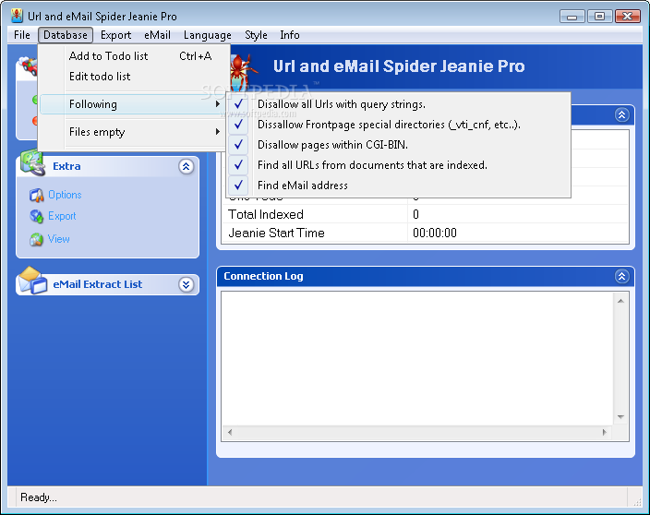Click the Extra panel header icon
Screen dimensions: 650x515
point(32,162)
